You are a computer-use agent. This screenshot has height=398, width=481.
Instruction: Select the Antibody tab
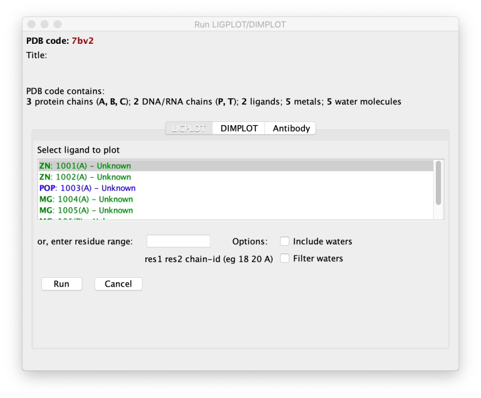point(290,128)
